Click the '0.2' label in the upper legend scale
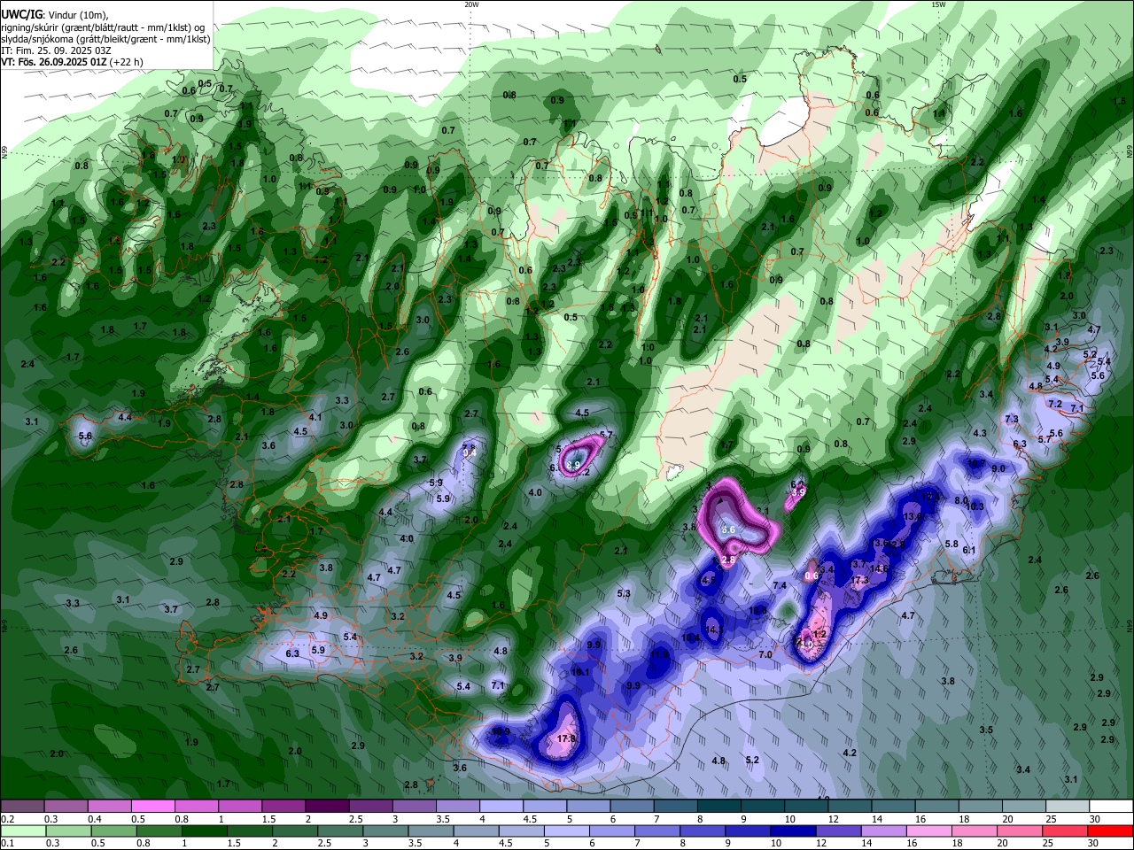 point(7,819)
